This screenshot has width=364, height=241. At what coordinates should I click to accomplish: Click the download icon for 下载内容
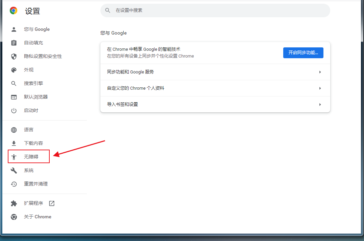(14, 144)
